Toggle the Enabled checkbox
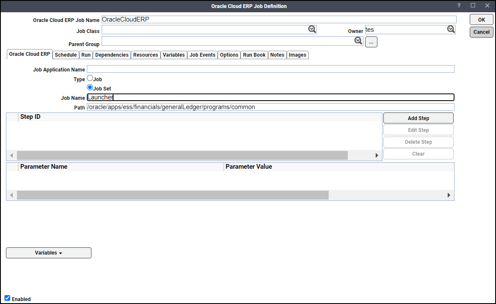 7,298
